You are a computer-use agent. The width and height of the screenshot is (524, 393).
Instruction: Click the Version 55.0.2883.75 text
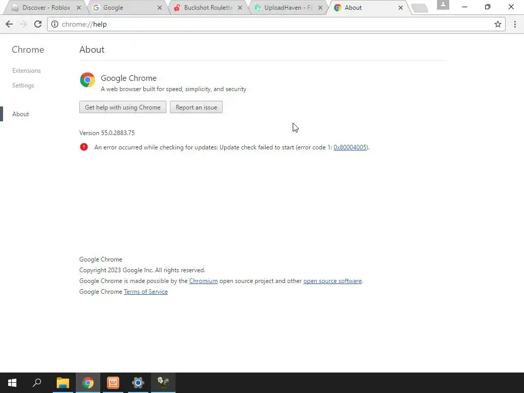(107, 133)
